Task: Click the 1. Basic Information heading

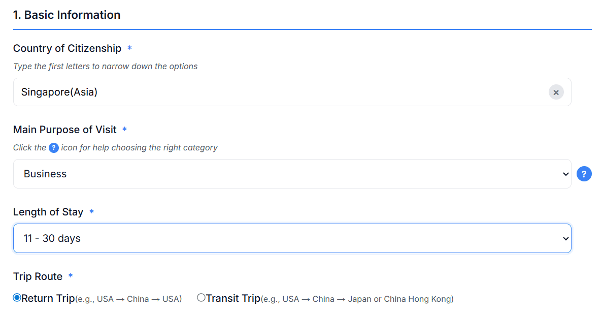Action: [66, 15]
